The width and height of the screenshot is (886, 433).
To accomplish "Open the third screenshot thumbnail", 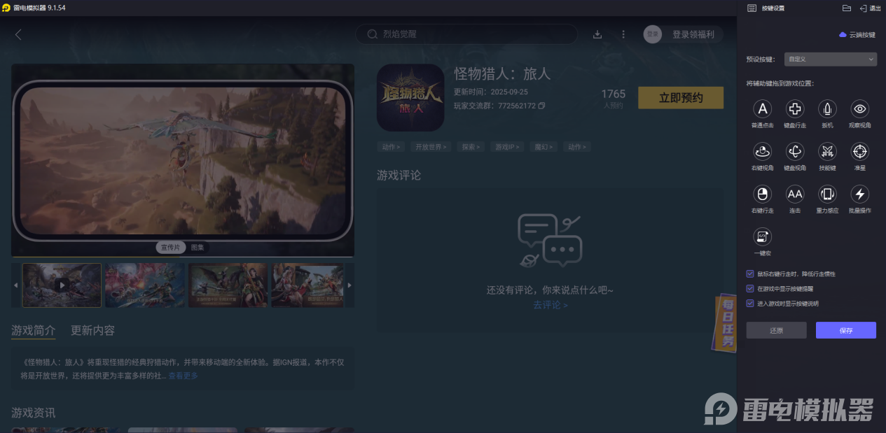I will coord(228,285).
